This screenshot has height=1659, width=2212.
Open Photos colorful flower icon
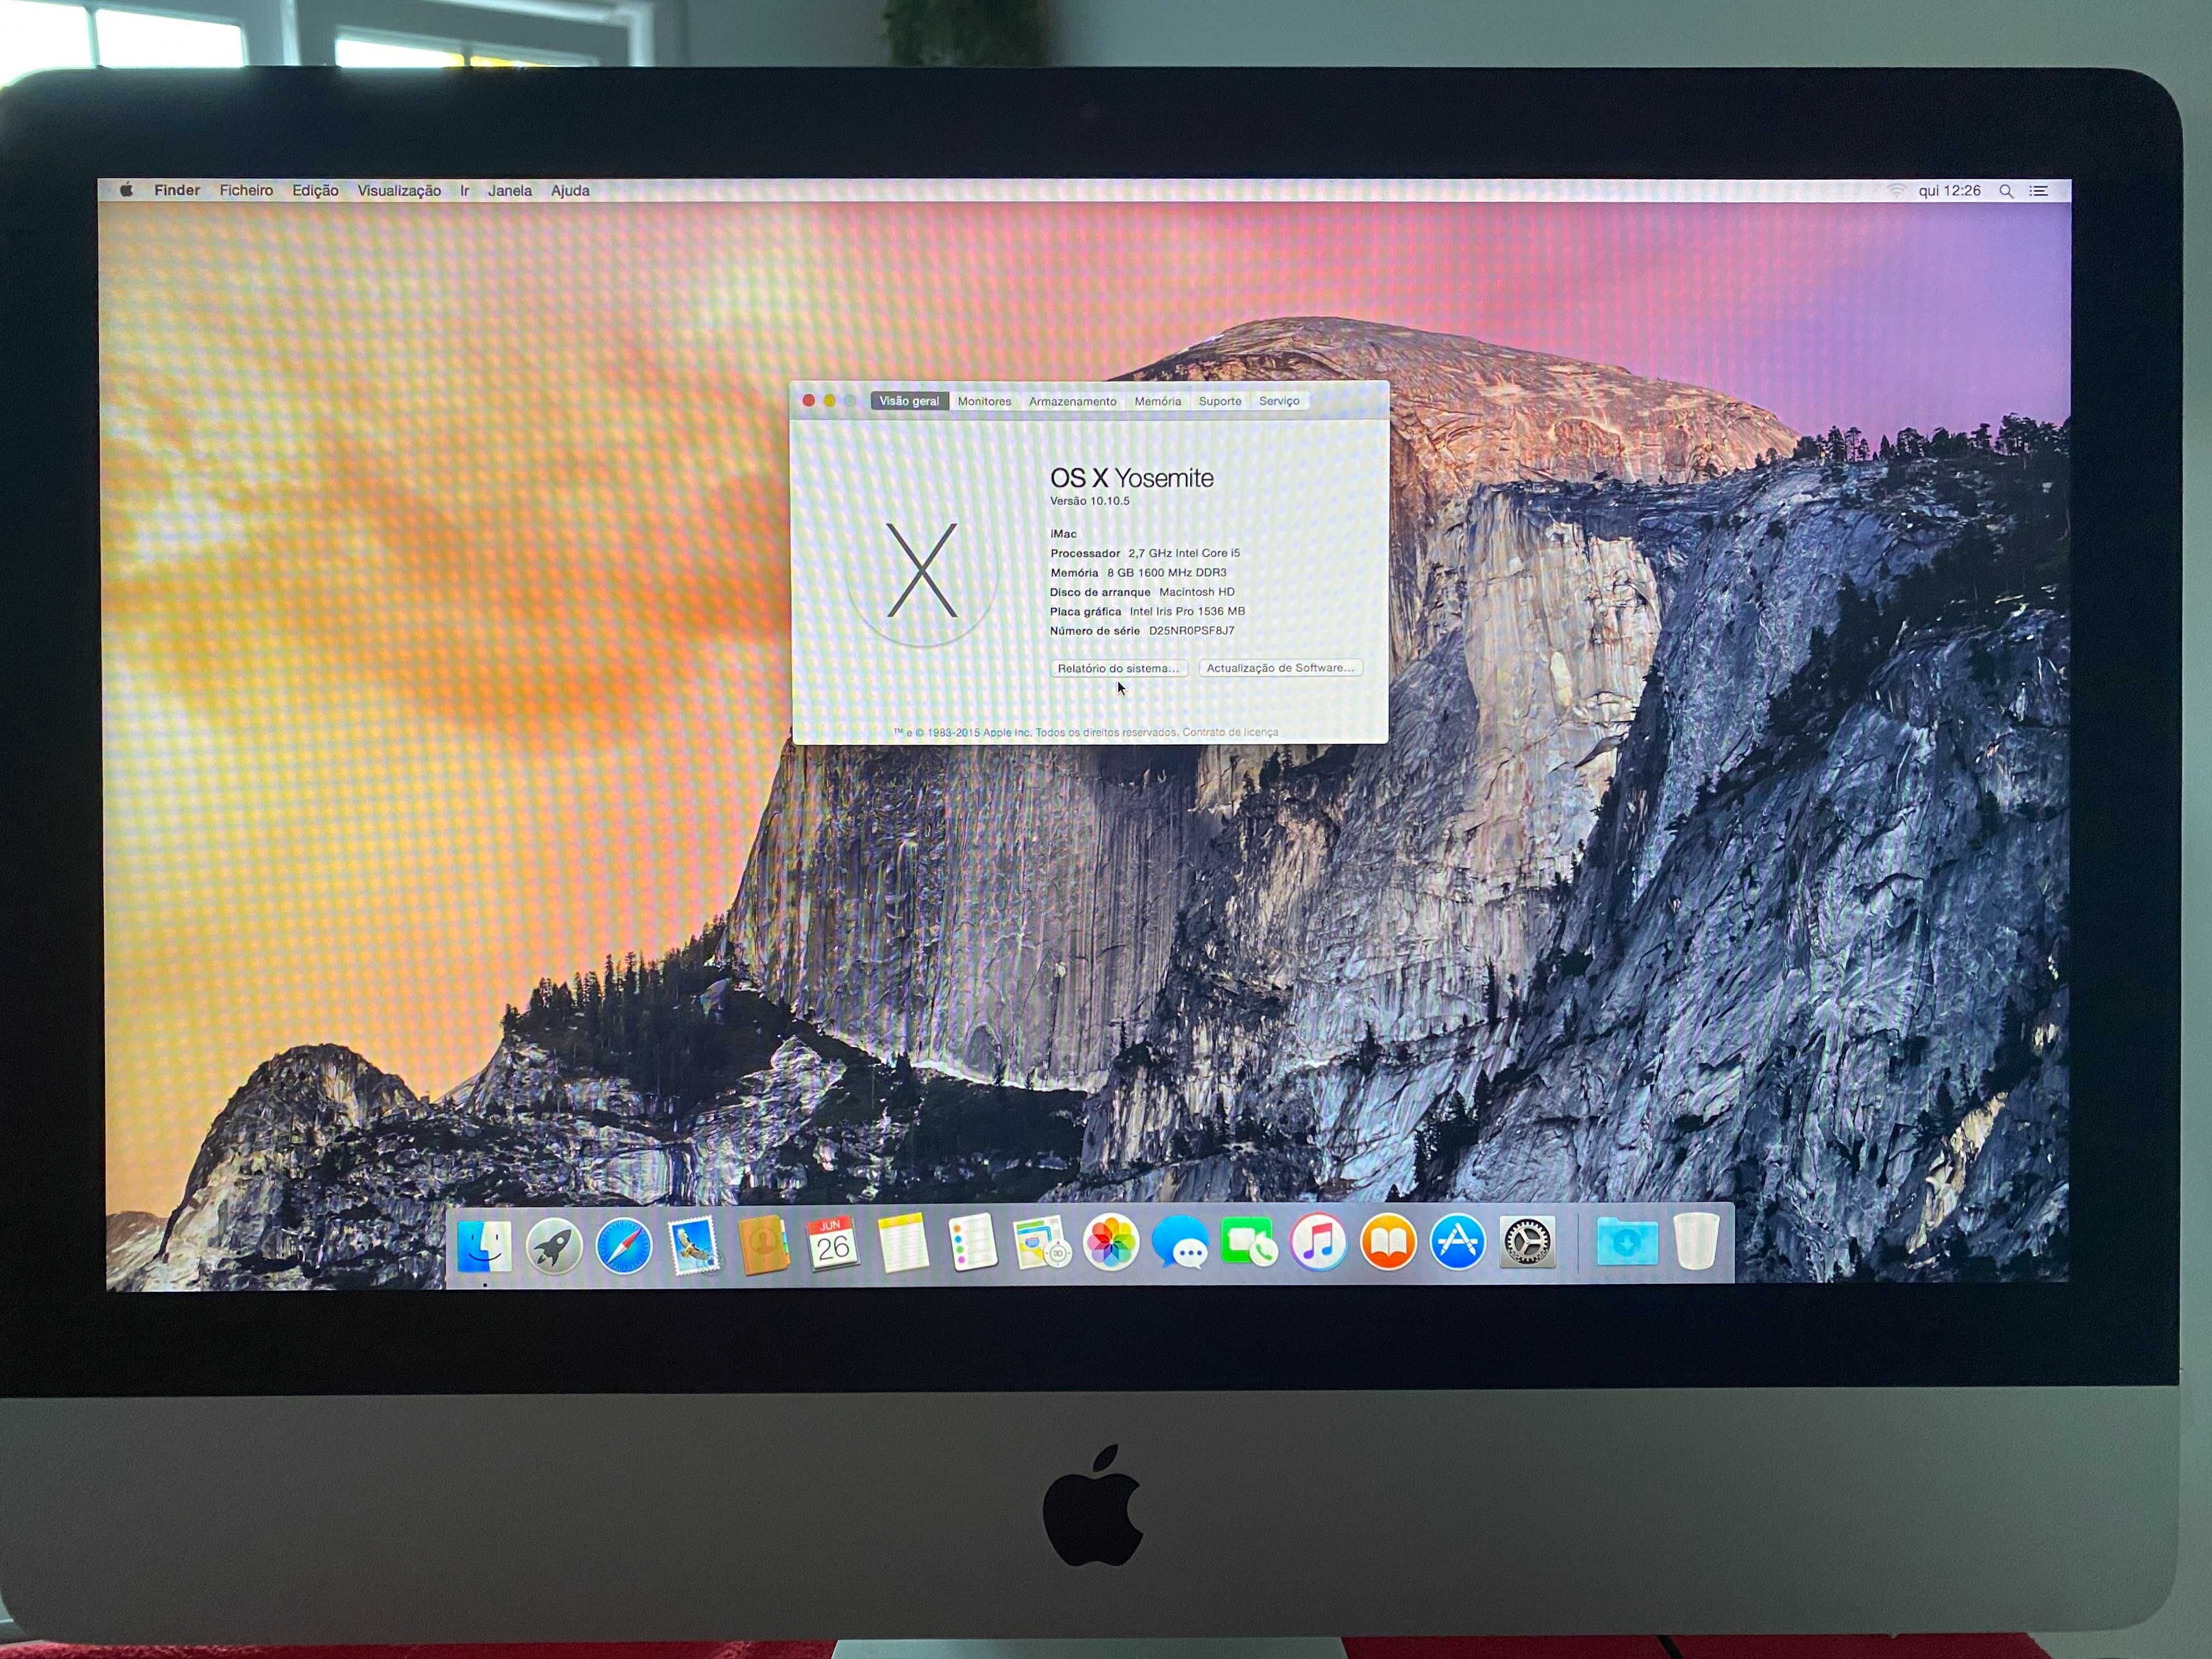point(1111,1243)
